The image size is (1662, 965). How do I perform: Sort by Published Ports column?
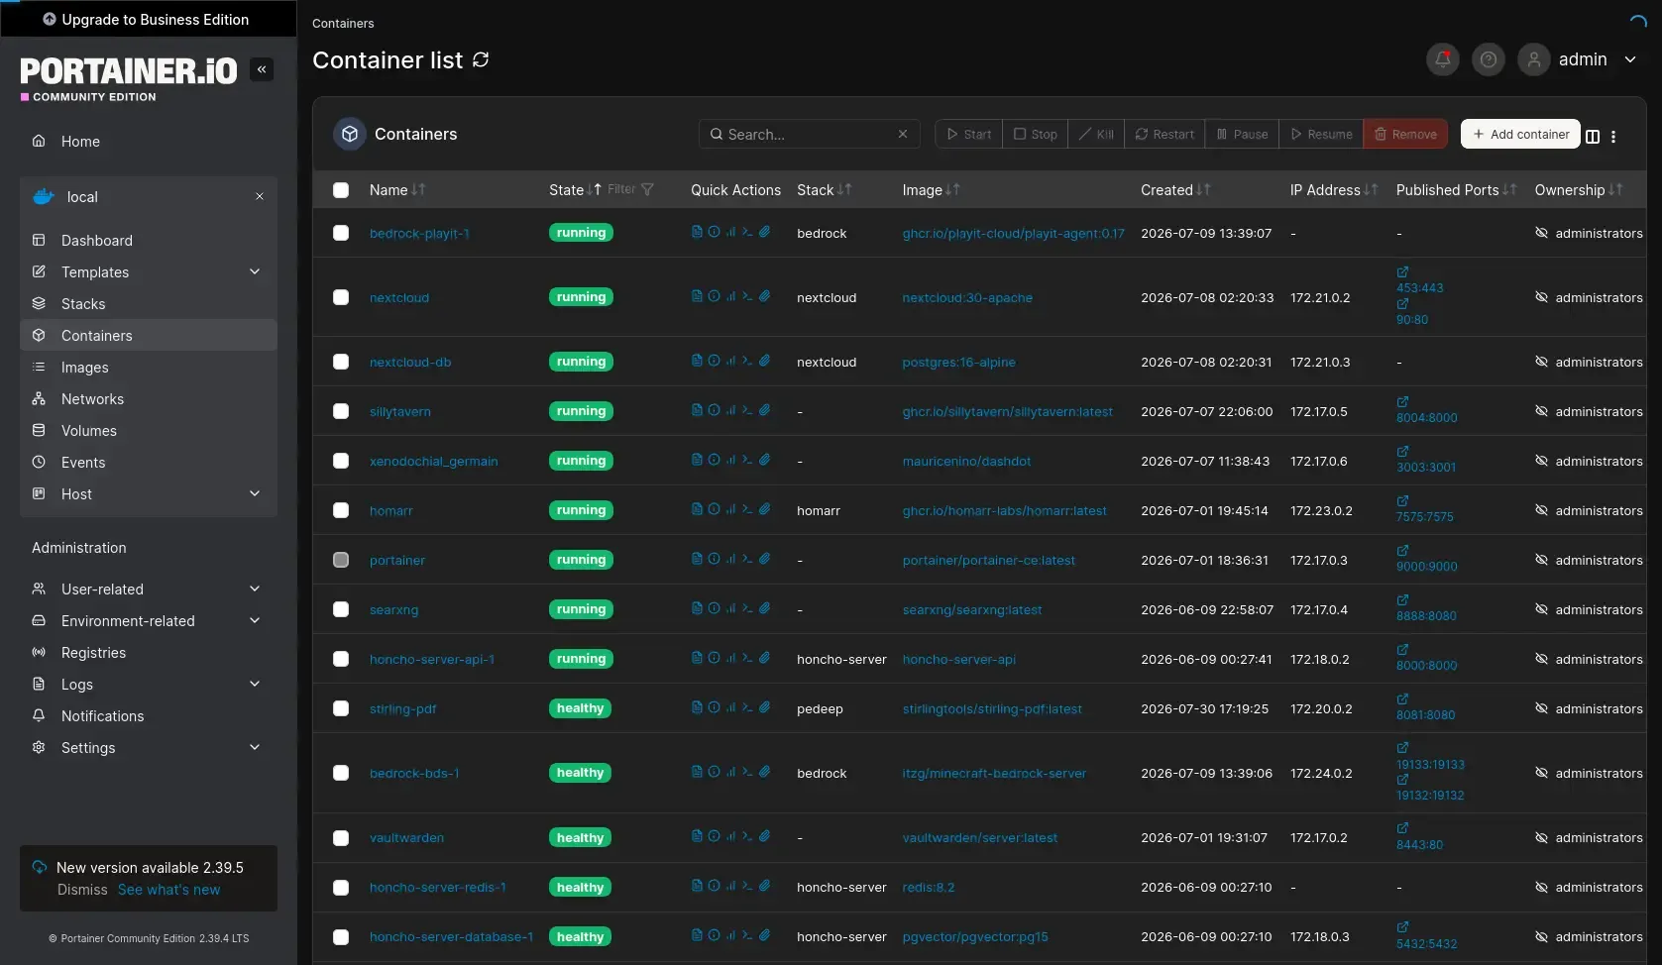[x=1456, y=189]
